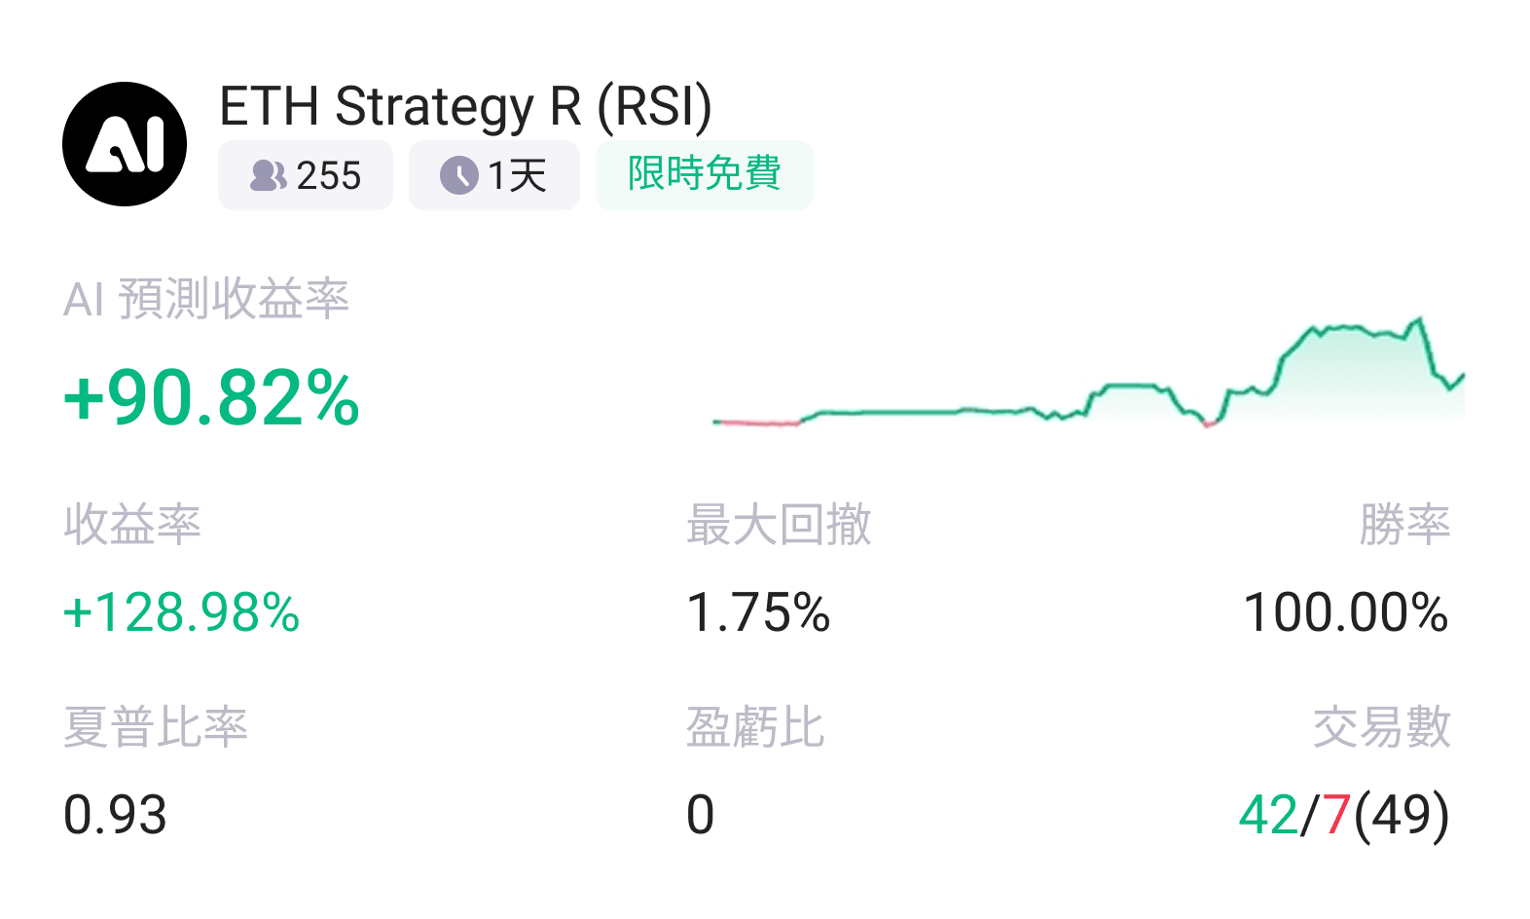The height and width of the screenshot is (919, 1530).
Task: Tap the 1天 duration badge text
Action: click(518, 176)
